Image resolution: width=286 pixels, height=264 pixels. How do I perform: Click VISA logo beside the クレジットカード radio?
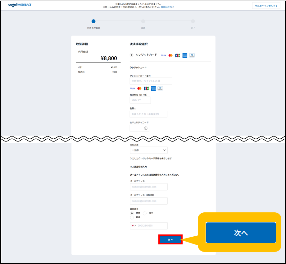point(163,55)
